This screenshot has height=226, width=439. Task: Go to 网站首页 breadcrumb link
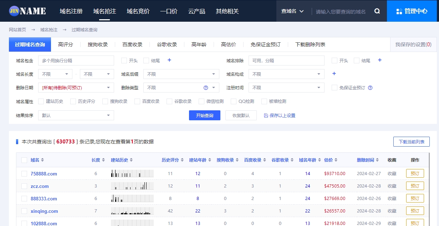pyautogui.click(x=17, y=30)
